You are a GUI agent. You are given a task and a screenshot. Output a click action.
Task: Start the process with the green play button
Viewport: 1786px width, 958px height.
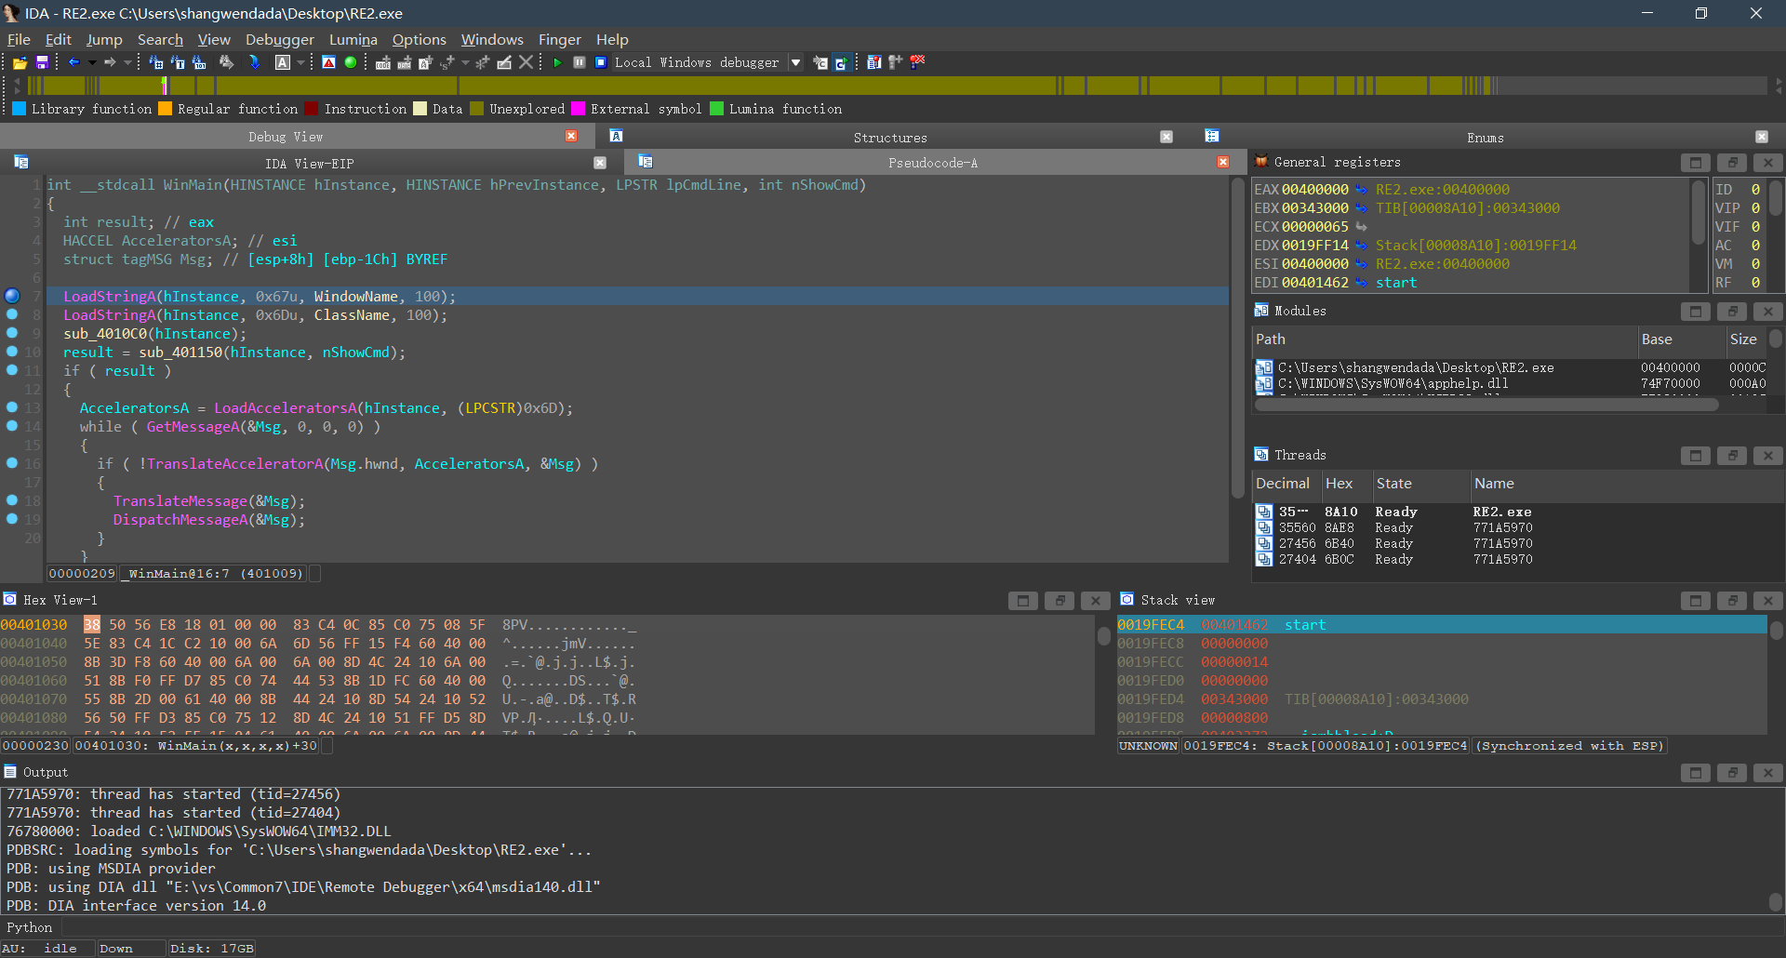click(557, 62)
